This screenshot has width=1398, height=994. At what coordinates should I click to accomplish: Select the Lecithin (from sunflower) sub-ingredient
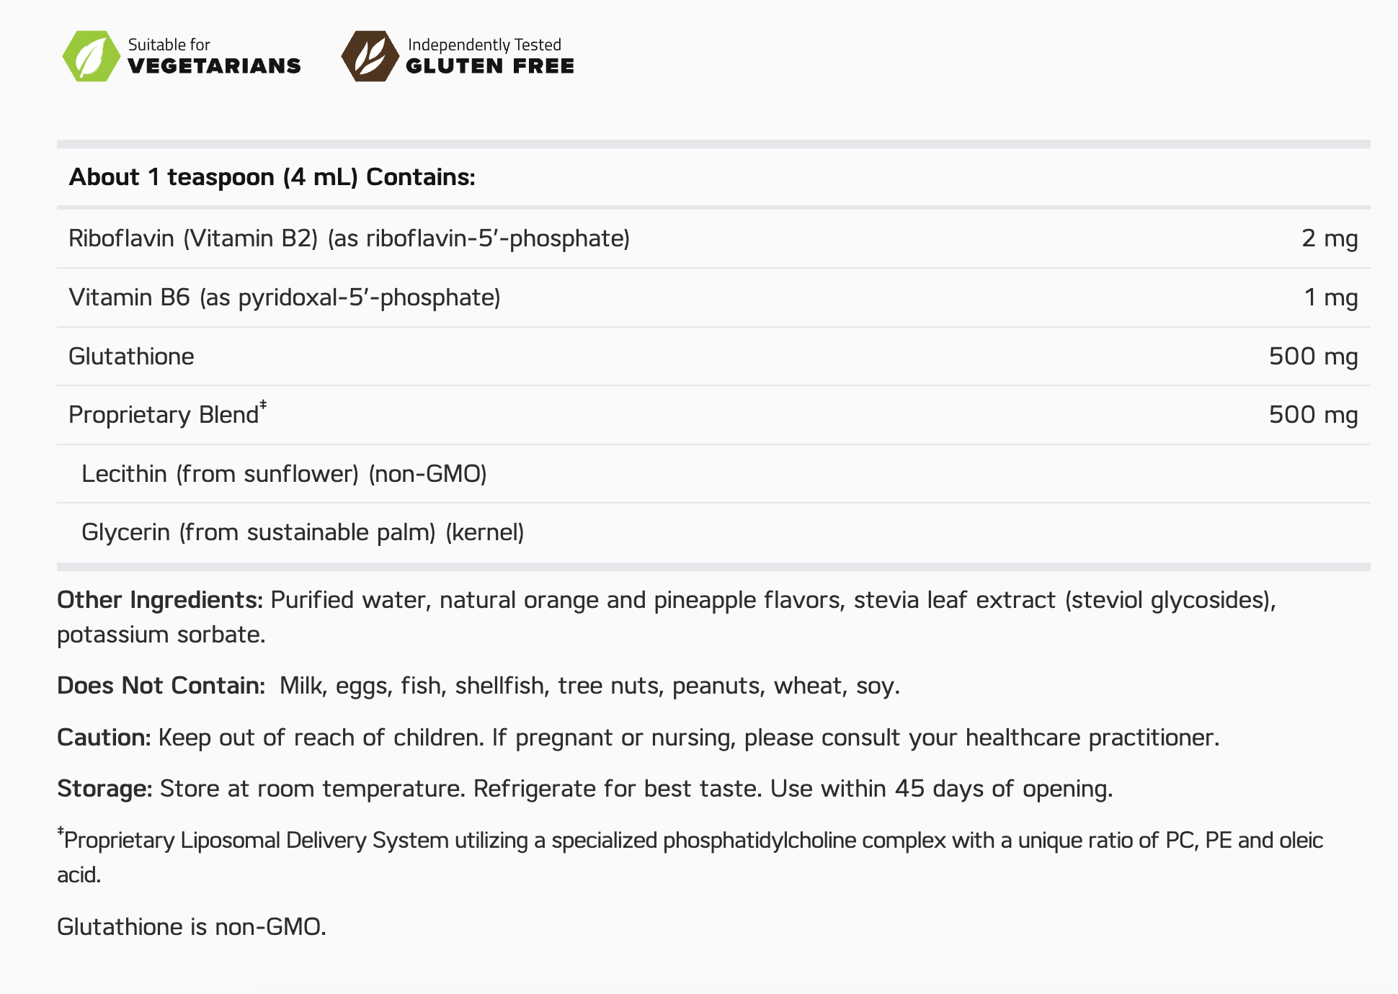pyautogui.click(x=284, y=474)
